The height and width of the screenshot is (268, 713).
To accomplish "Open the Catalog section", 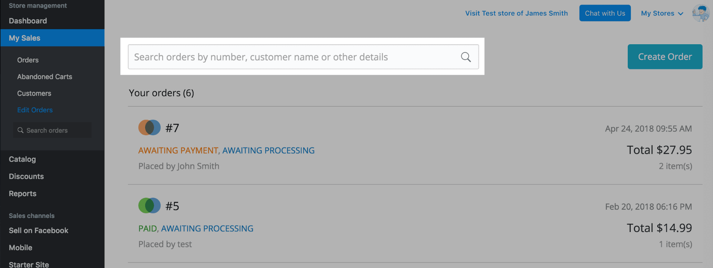I will click(22, 159).
